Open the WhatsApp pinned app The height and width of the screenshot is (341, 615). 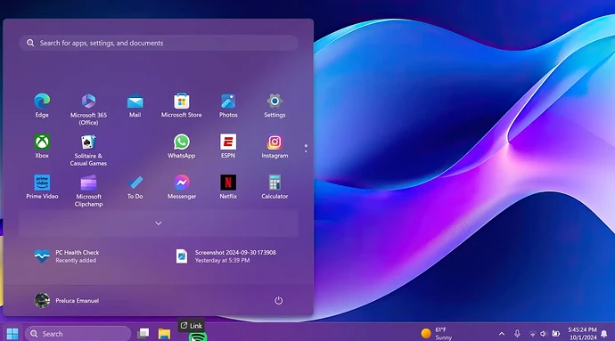181,146
